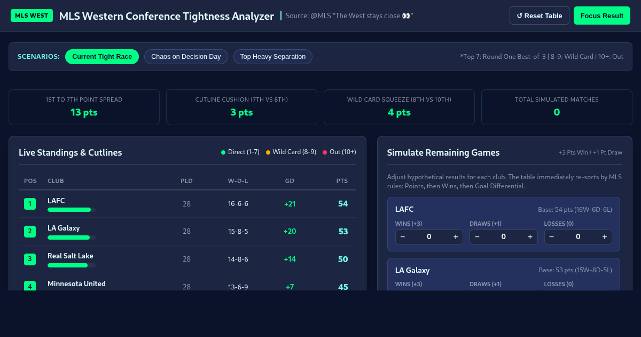The width and height of the screenshot is (641, 337).
Task: Click the 3 pts cutline cushion stat
Action: [241, 112]
